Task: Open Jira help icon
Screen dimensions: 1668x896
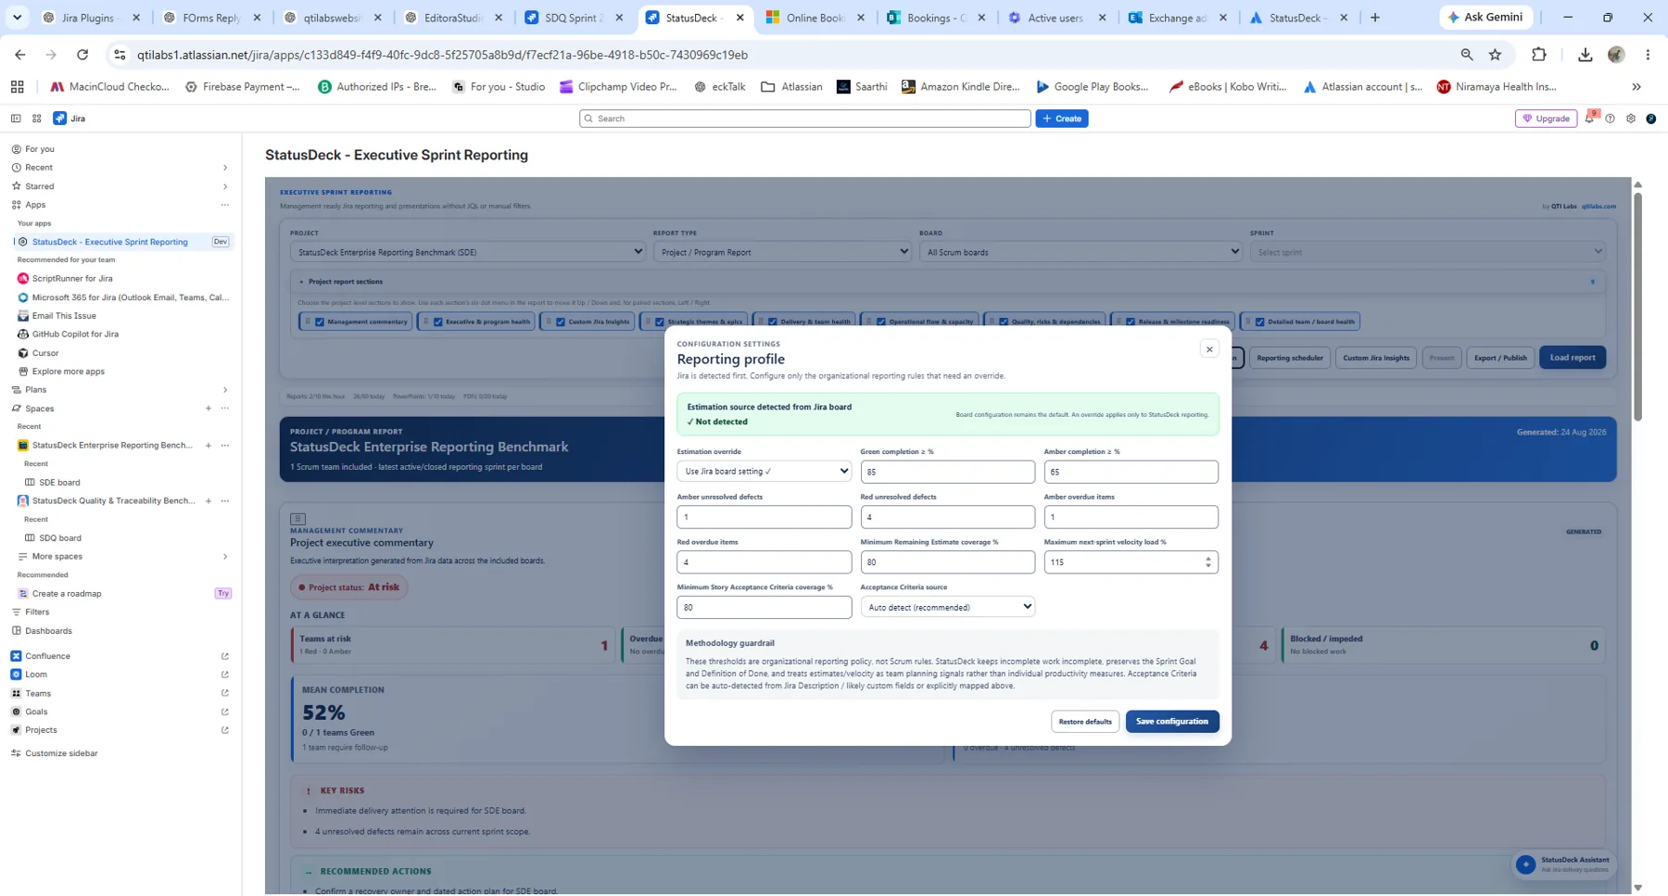Action: click(1611, 119)
